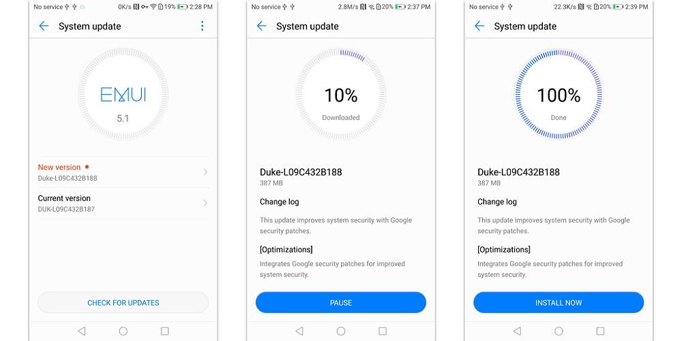
Task: Tap back arrow on first System update screen
Action: (x=44, y=26)
